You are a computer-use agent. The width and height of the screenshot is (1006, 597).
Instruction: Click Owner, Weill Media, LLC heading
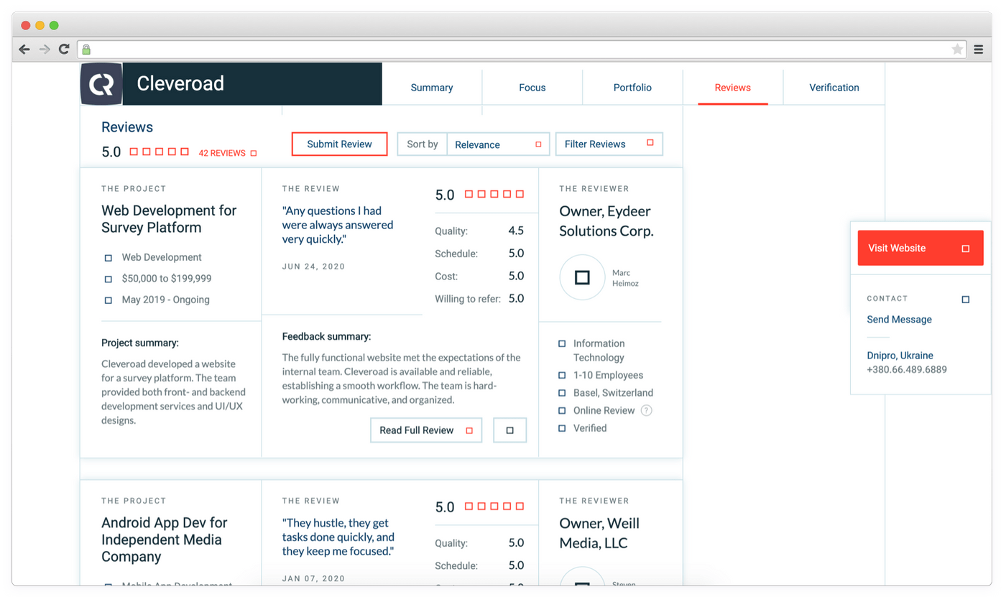[x=599, y=533]
